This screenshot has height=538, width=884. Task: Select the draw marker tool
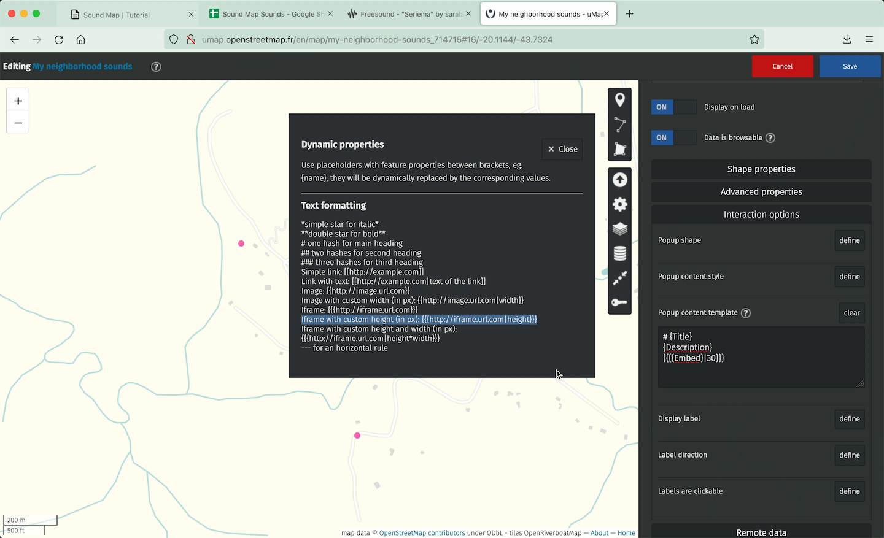click(x=619, y=100)
